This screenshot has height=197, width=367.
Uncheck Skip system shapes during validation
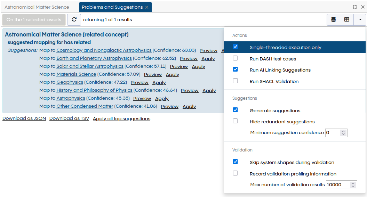(x=236, y=162)
